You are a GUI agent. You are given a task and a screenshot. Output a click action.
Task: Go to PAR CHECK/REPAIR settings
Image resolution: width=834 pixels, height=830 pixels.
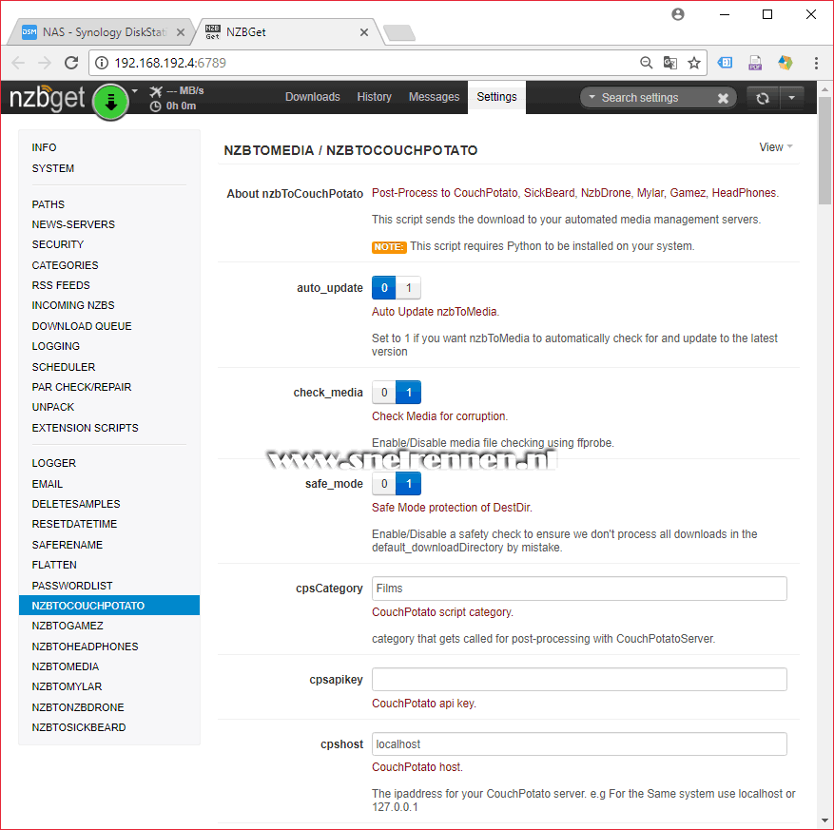click(82, 387)
